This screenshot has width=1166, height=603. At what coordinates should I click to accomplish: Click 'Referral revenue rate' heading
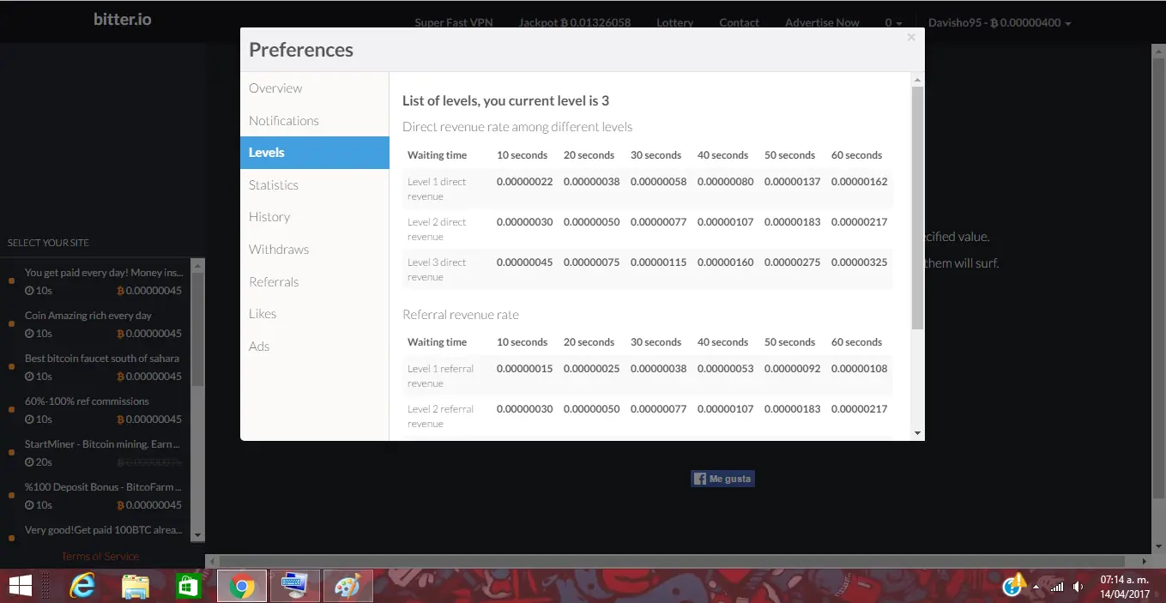point(461,315)
